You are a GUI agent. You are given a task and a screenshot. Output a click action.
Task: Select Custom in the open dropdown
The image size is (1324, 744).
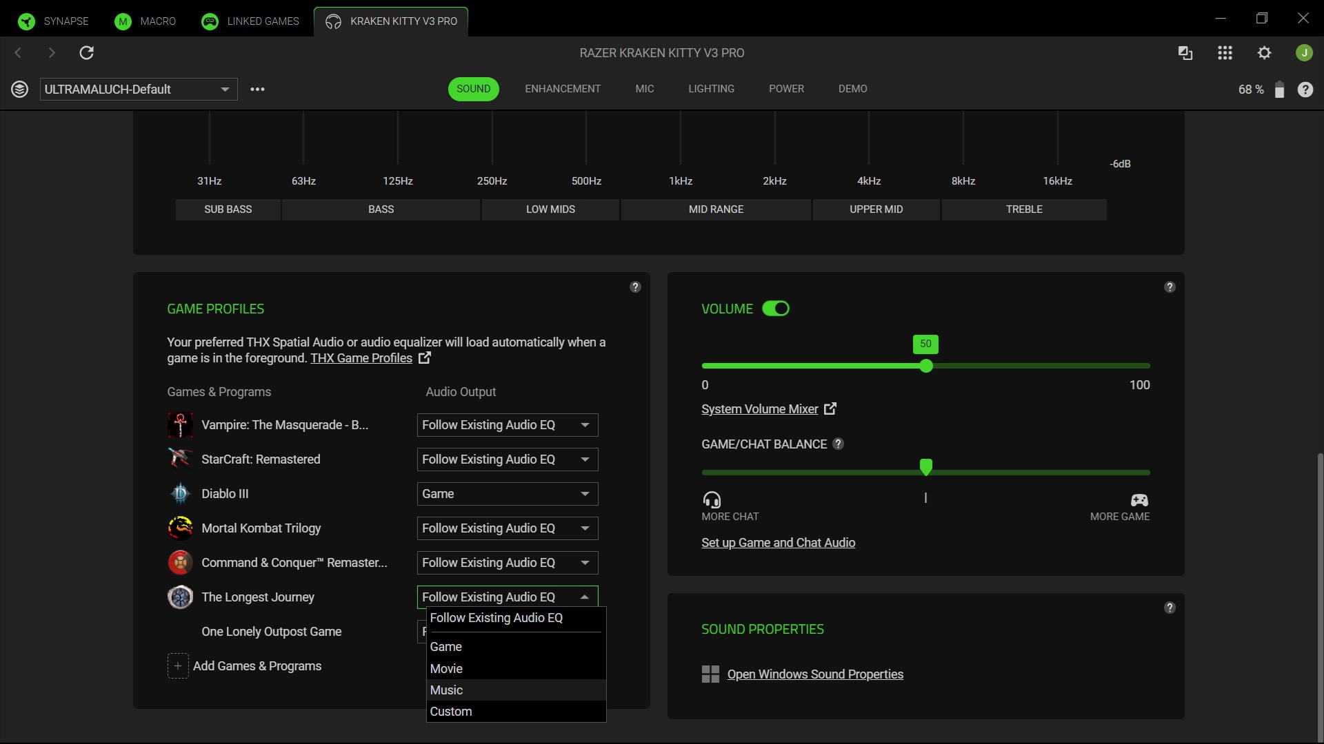451,711
